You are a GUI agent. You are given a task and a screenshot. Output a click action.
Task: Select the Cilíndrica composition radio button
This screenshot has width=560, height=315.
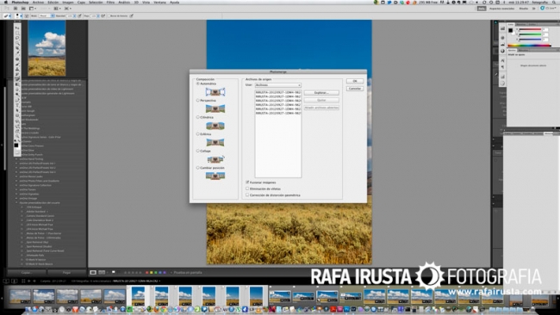click(x=198, y=117)
